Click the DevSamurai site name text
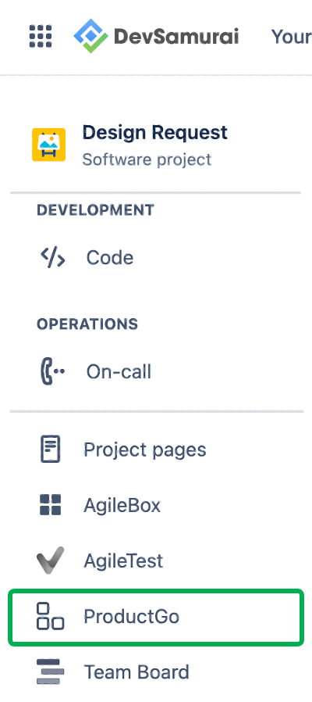The height and width of the screenshot is (702, 312). (176, 37)
